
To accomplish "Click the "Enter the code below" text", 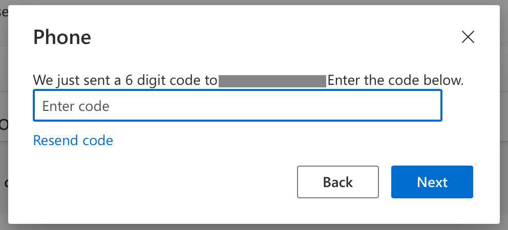I will (x=395, y=81).
